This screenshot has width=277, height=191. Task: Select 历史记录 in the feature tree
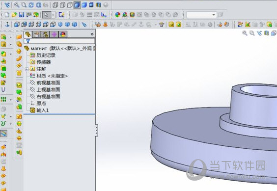click(x=43, y=55)
